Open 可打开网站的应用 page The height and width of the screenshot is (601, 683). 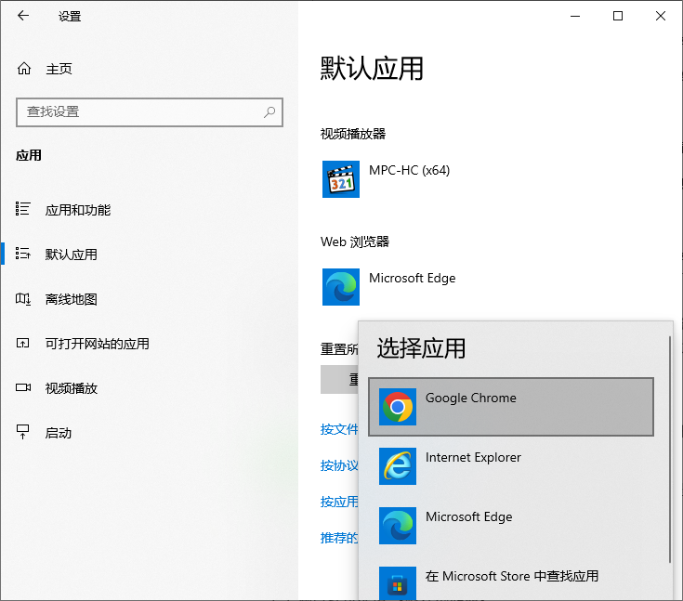(98, 344)
